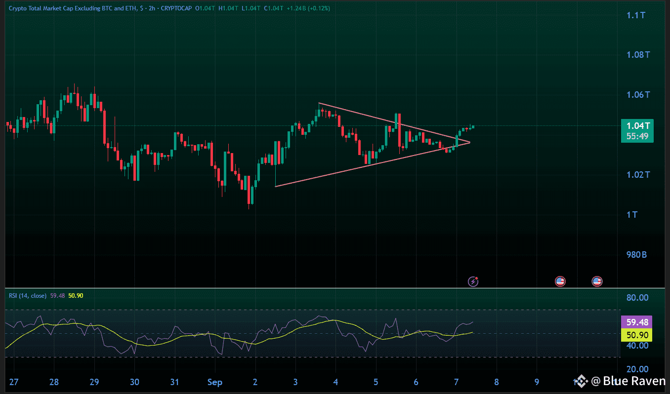Click the yellow 50.90 RSI axis label
Viewport: 670px width, 394px height.
637,335
